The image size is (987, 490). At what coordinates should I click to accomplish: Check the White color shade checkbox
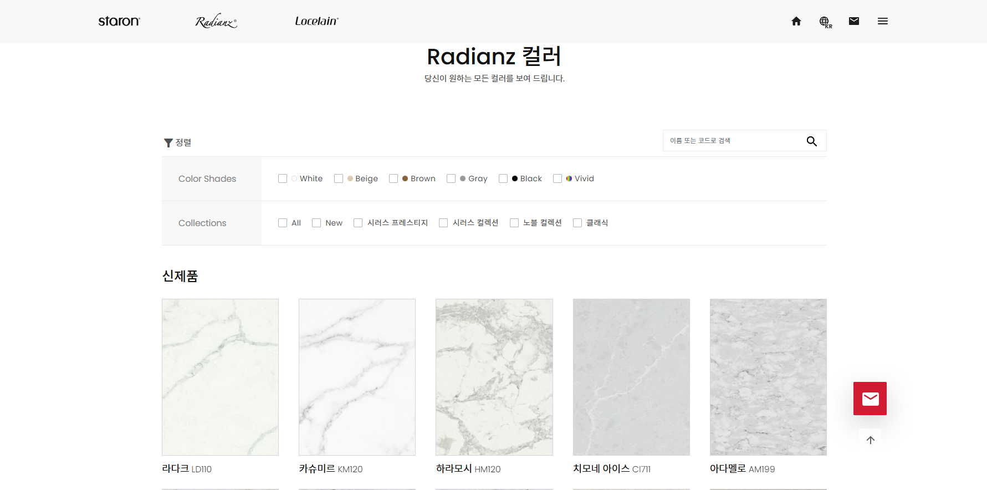(x=283, y=178)
